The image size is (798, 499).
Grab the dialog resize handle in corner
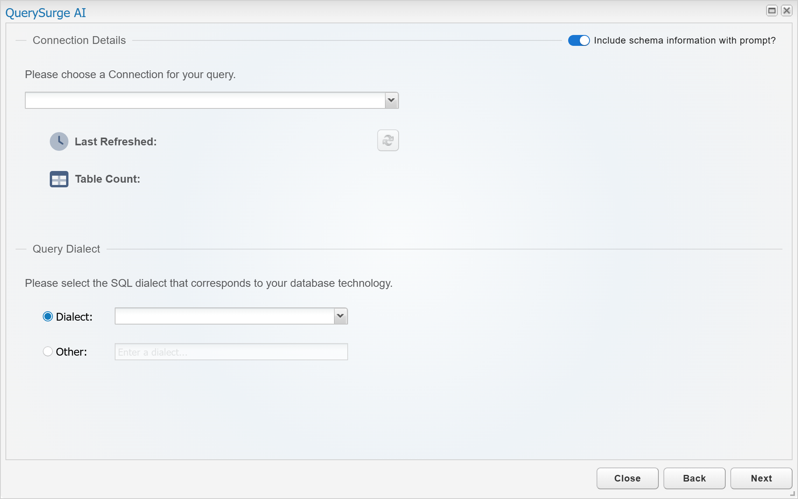793,494
